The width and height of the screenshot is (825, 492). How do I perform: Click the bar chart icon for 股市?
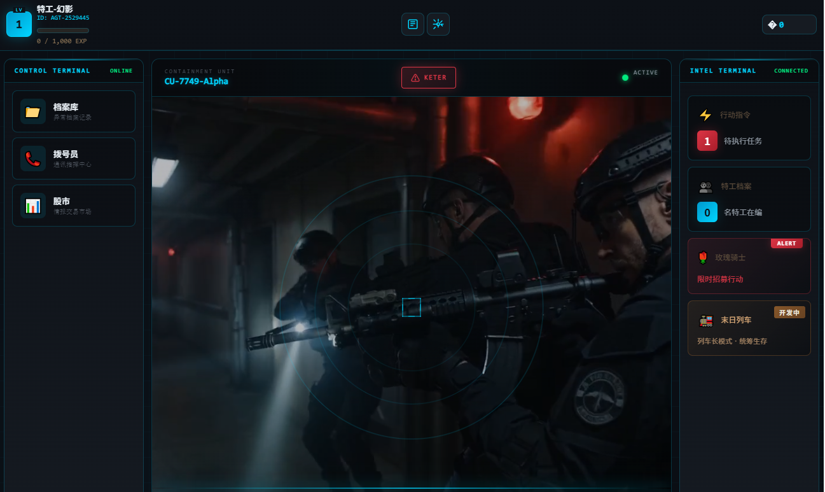(33, 206)
